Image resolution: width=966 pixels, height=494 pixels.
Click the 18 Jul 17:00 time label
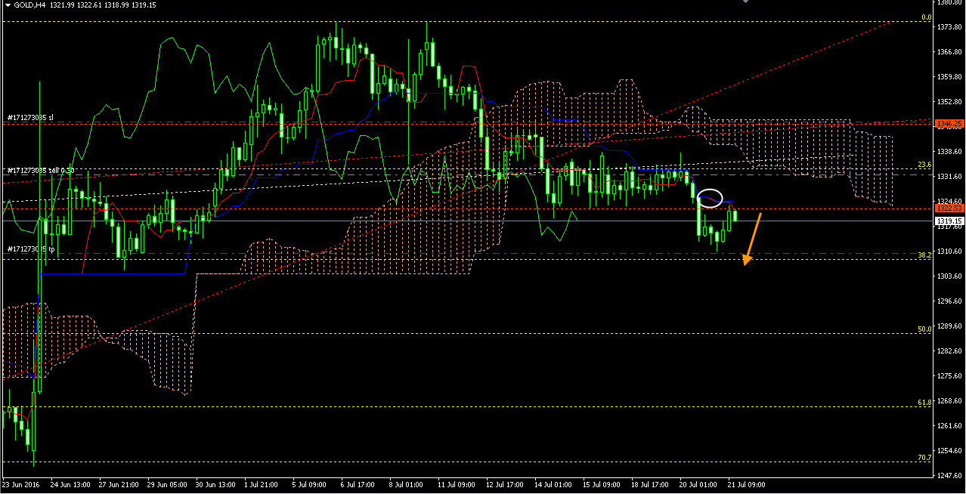point(651,484)
